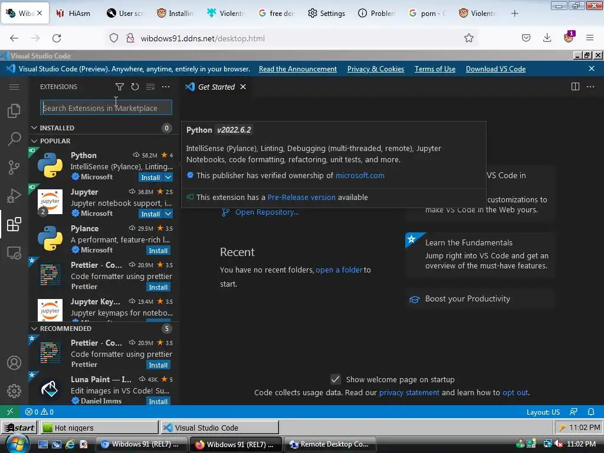Install the Pylance extension

tap(158, 250)
